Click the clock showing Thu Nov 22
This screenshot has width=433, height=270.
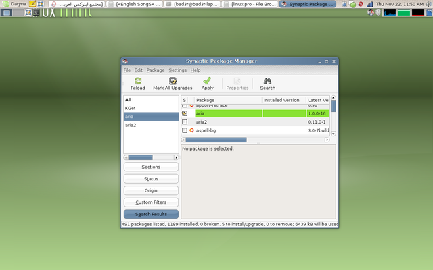pyautogui.click(x=400, y=4)
